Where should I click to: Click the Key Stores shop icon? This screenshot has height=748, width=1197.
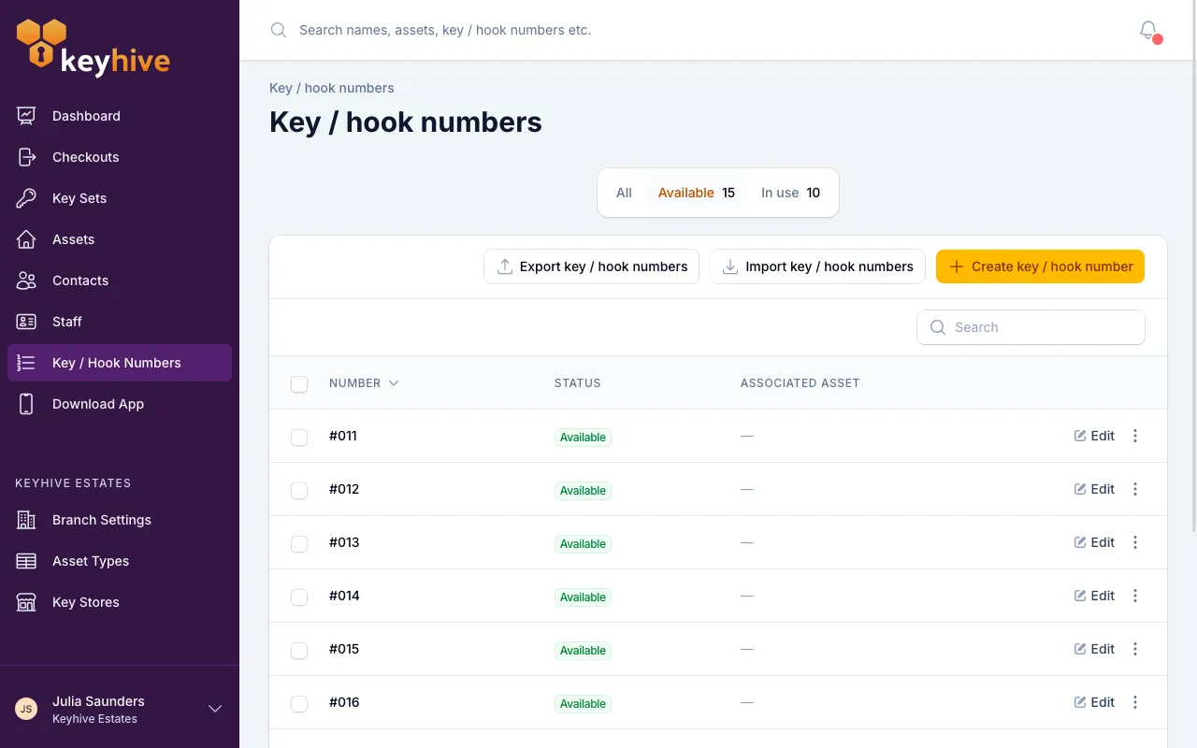click(26, 602)
